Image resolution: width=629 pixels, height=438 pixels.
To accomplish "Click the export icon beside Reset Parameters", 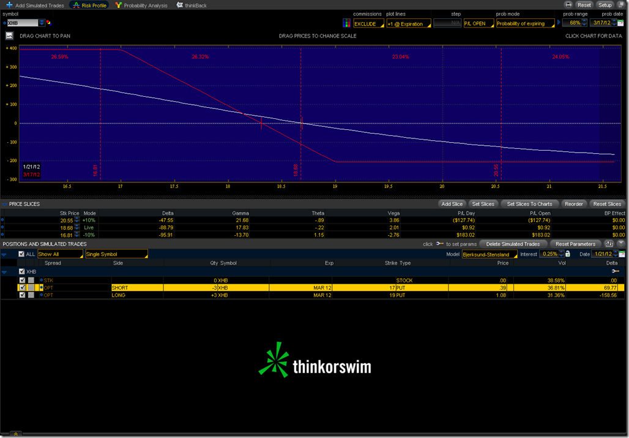I will (x=609, y=244).
